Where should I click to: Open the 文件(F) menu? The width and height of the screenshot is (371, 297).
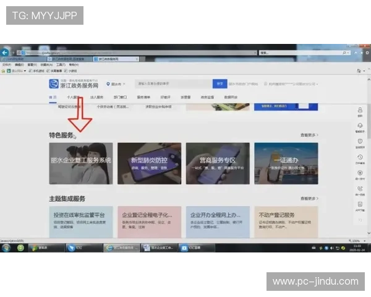[x=7, y=64]
